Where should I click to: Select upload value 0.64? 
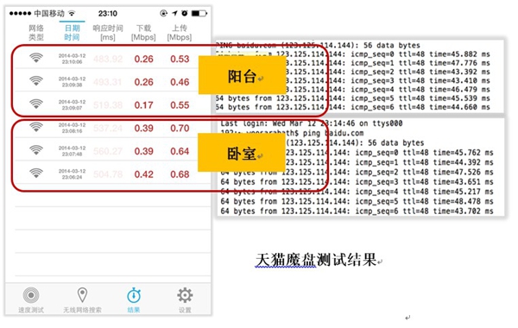pos(180,151)
